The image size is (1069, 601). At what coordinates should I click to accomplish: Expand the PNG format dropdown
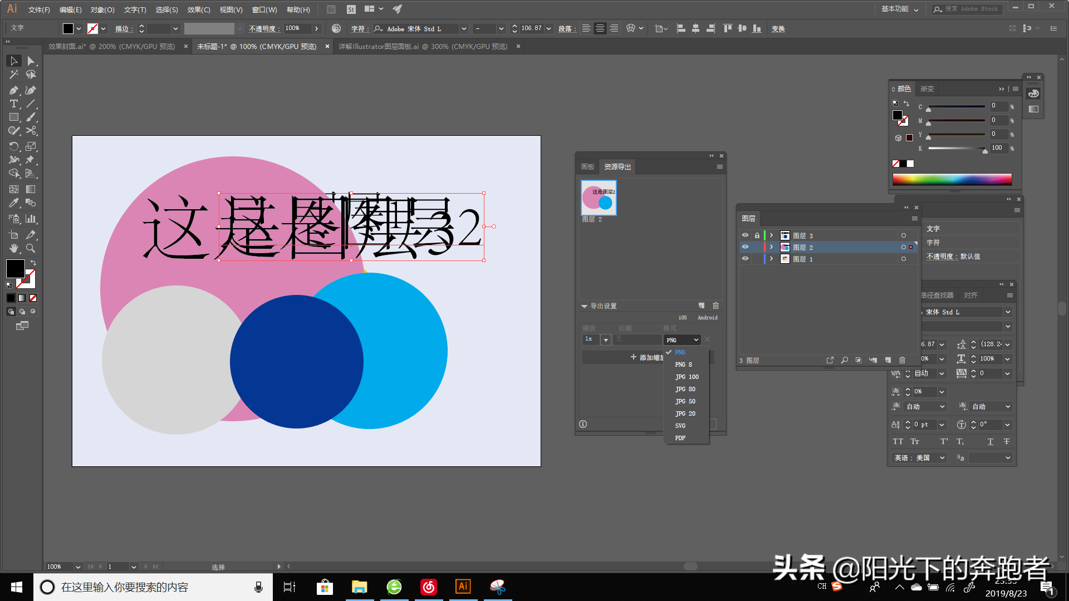[x=682, y=340]
